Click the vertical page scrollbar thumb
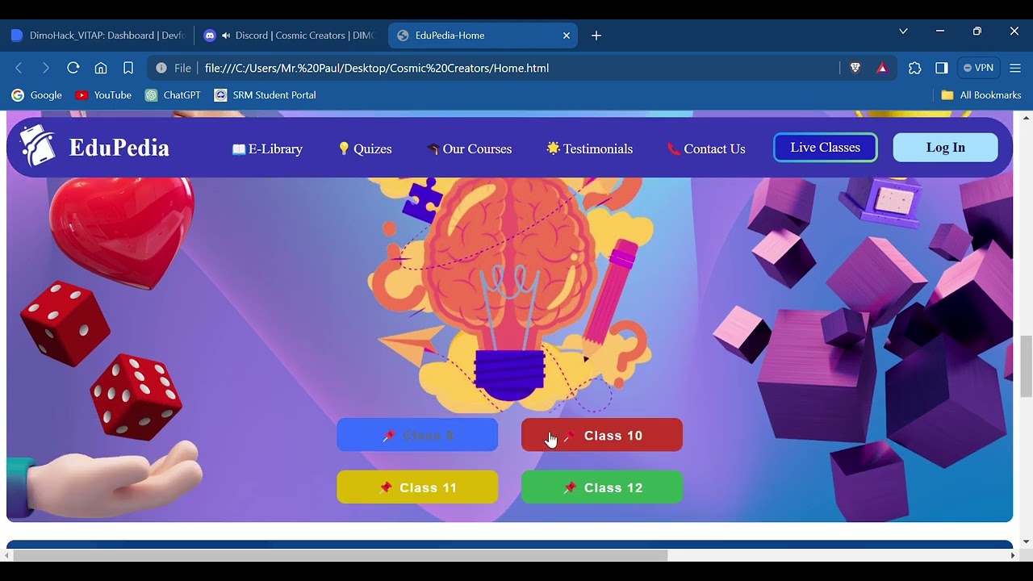This screenshot has height=581, width=1033. (x=1026, y=367)
